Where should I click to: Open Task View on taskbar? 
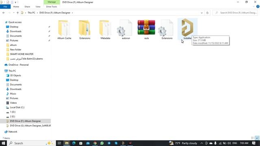(59, 143)
